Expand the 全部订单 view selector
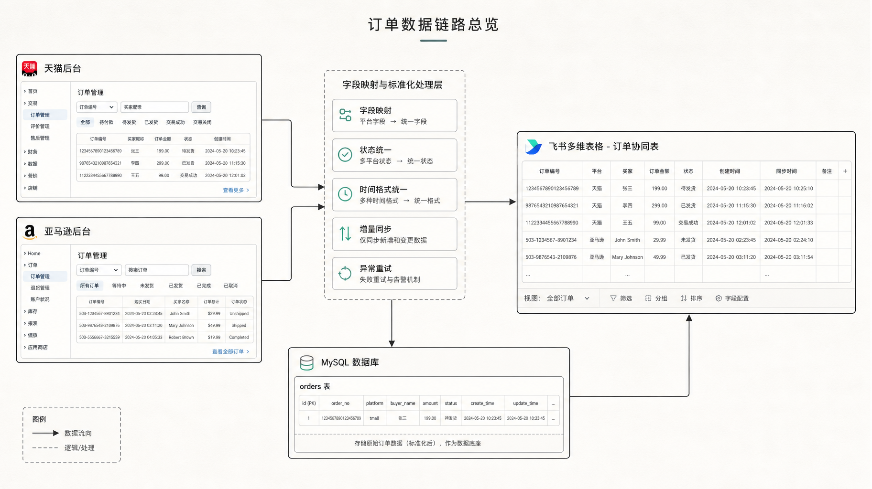Screen dimensions: 872x489 [568, 298]
